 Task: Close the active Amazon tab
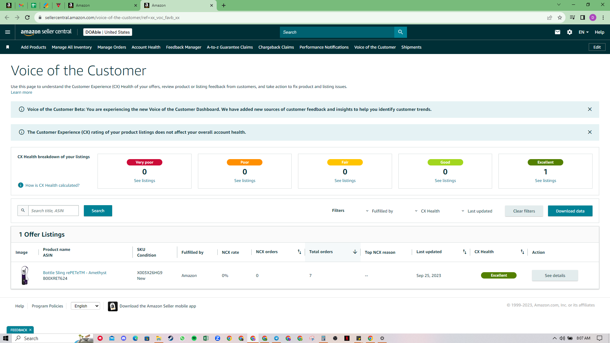click(212, 5)
